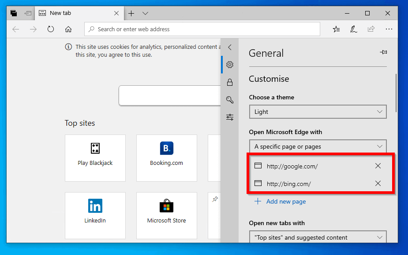Screen dimensions: 408x255
Task: Click the new tab page search box
Action: [x=170, y=95]
